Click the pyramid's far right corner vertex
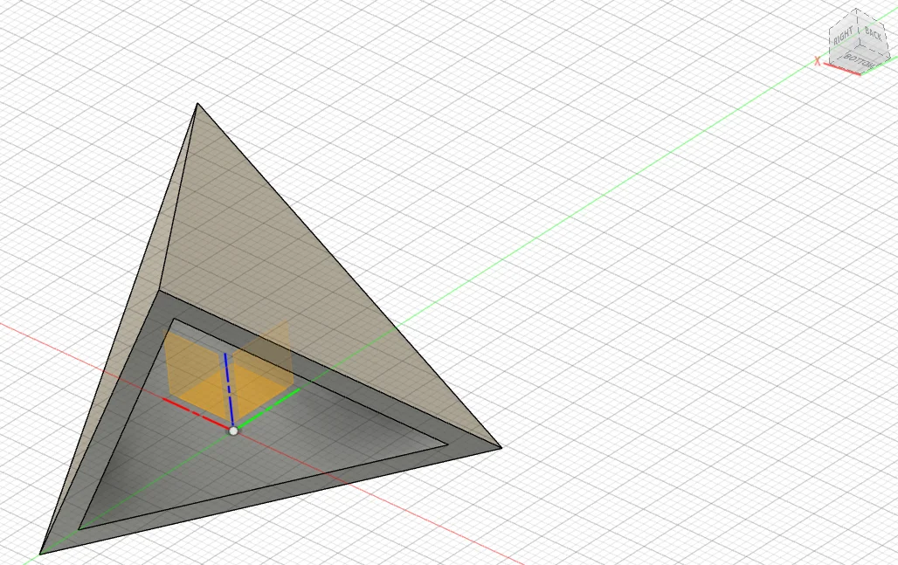Viewport: 898px width, 565px height. point(501,448)
